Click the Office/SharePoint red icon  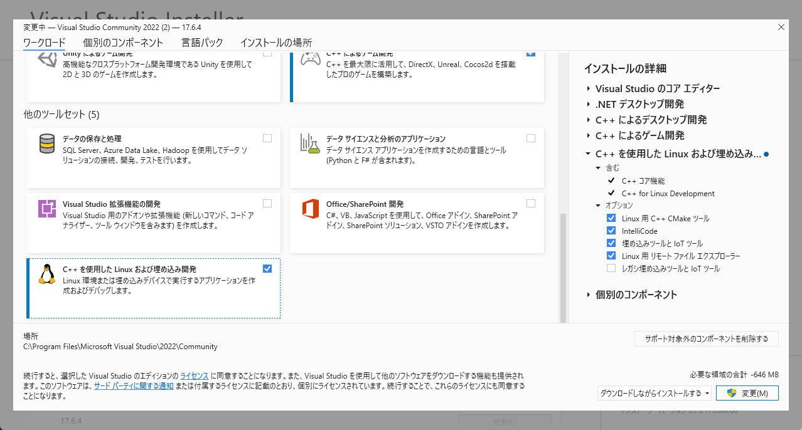[x=311, y=209]
